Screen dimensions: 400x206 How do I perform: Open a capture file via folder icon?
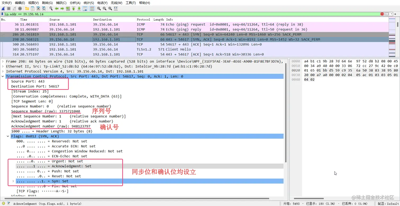point(27,8)
